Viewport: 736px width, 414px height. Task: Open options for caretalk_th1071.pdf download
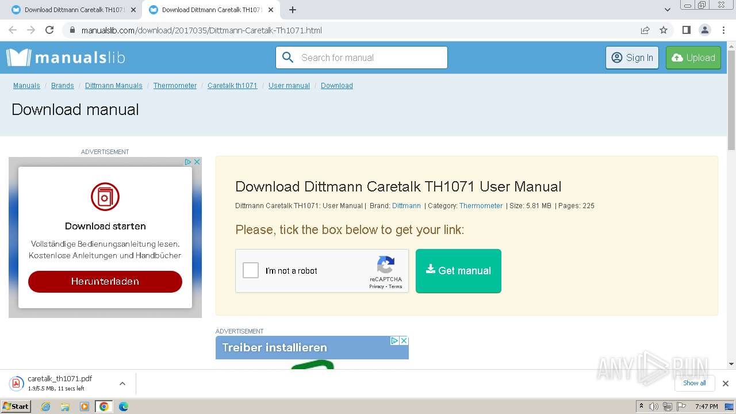(122, 383)
